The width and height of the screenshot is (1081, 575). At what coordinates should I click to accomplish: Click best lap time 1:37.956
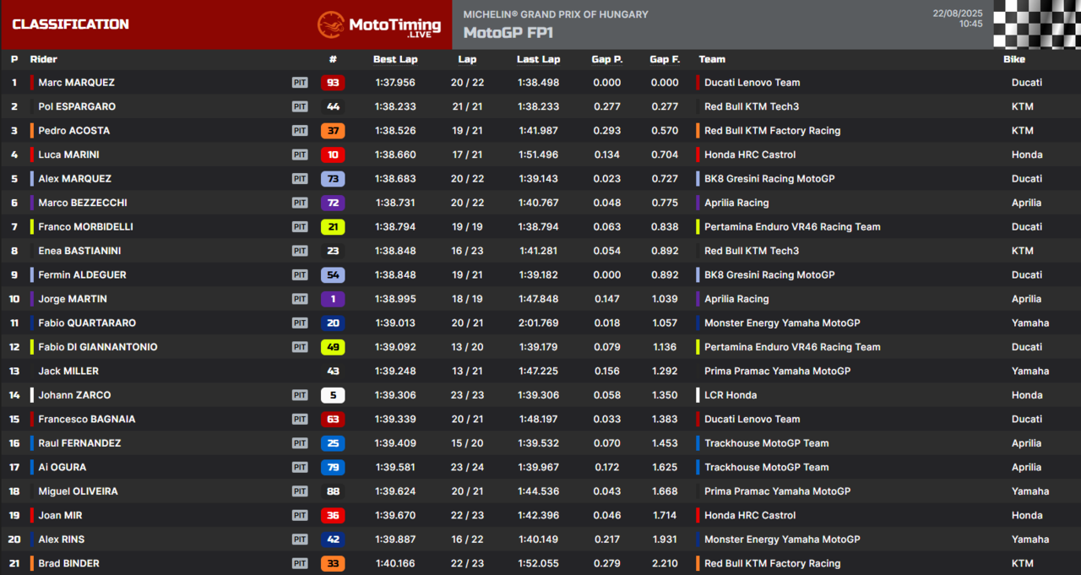click(x=395, y=83)
